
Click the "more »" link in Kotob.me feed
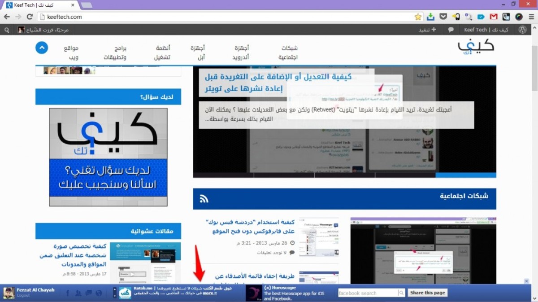click(209, 293)
